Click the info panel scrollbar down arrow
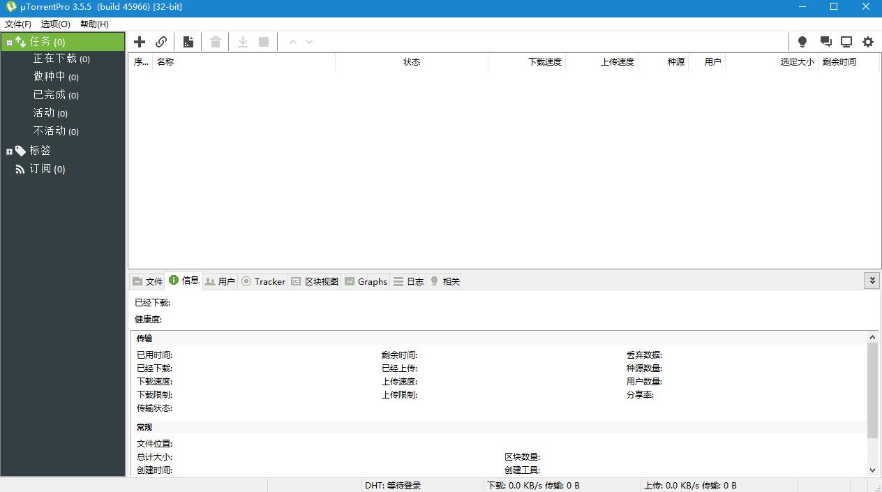Screen dimensions: 882x492 (x=872, y=470)
